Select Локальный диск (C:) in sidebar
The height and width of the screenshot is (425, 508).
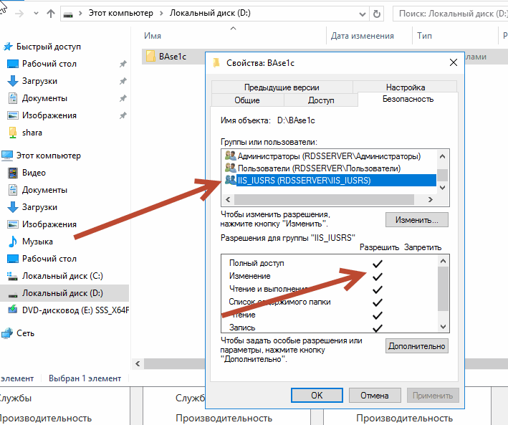62,276
